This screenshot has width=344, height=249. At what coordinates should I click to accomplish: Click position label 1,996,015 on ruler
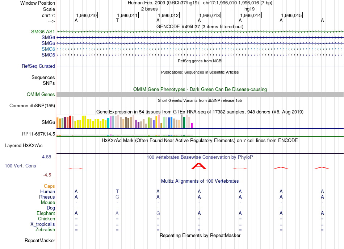pyautogui.click(x=291, y=15)
